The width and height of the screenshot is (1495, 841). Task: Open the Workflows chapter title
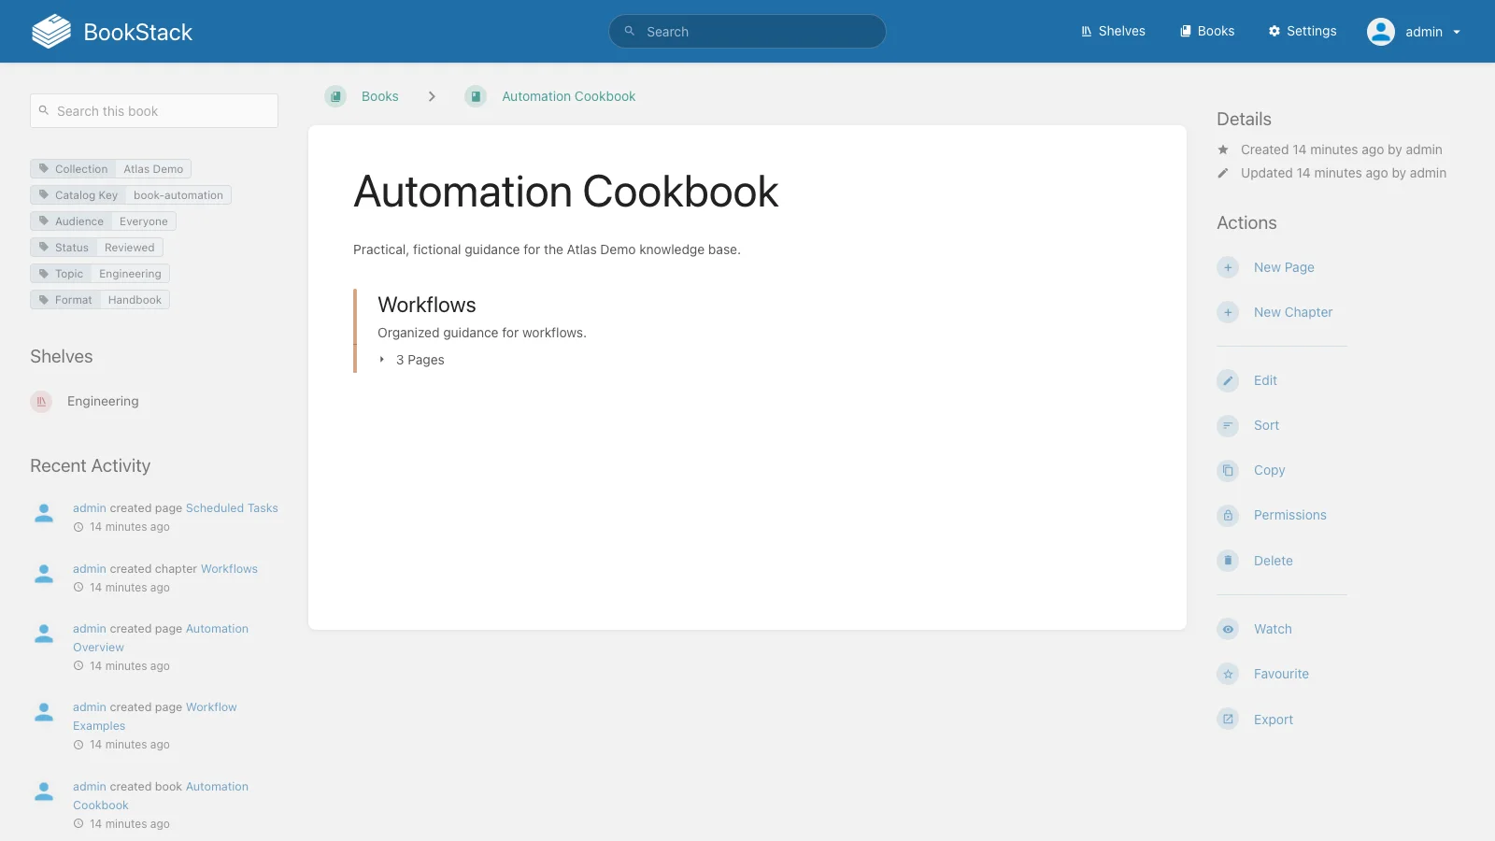point(427,305)
